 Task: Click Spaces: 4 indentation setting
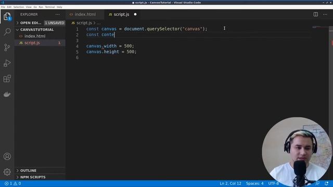[254, 183]
